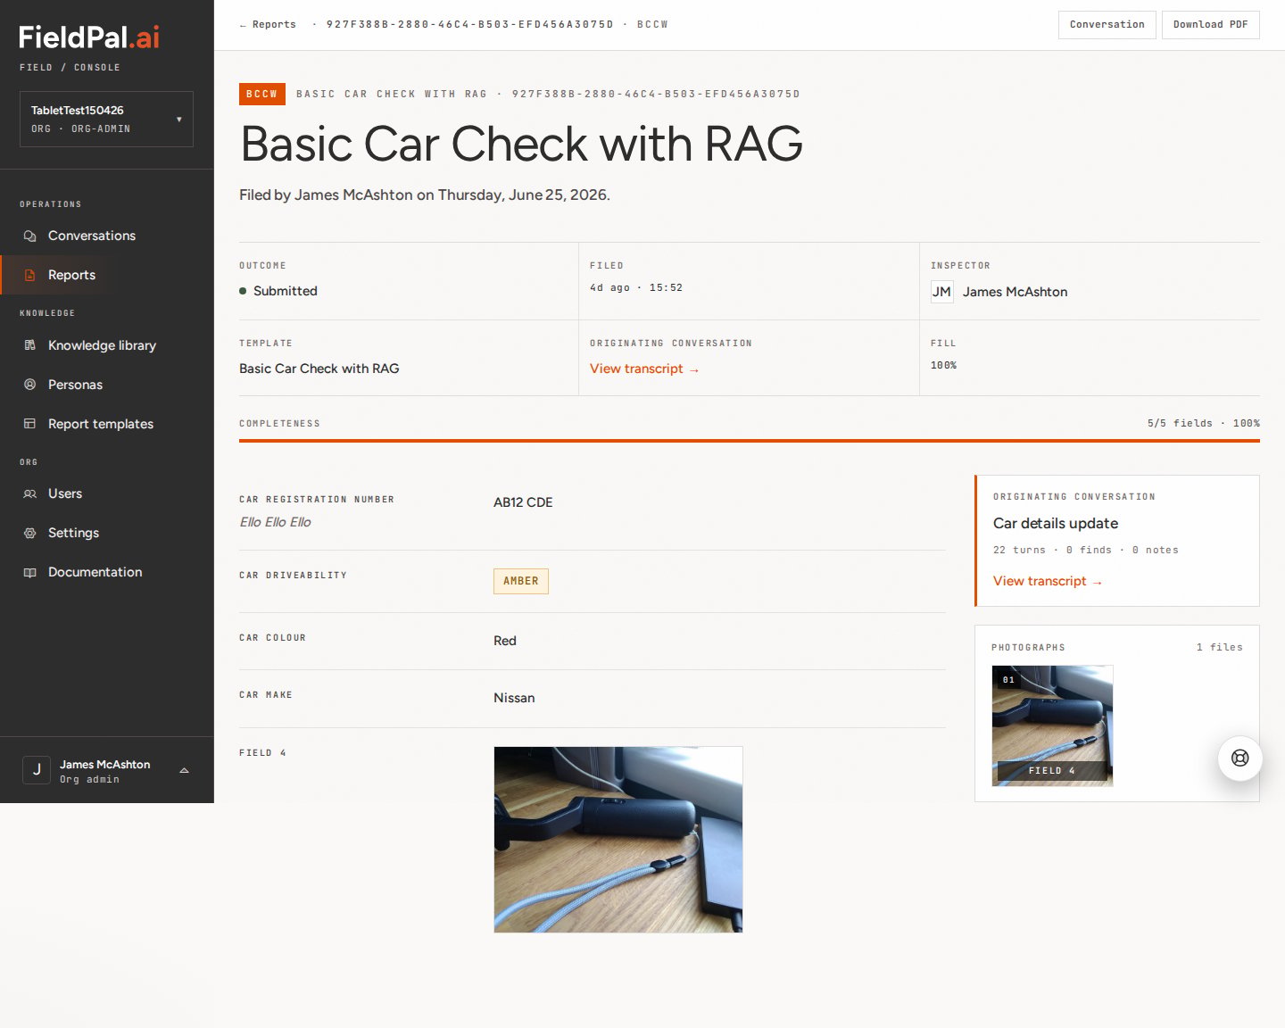Go to Knowledge library

107,345
